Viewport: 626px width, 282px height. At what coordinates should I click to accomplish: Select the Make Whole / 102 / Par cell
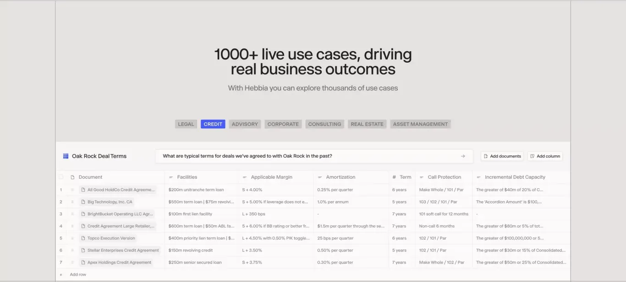coord(444,262)
